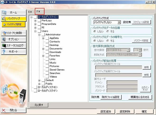Click Exclude File Settings (除外ファイル設定) button
156x115 pixels.
[x=111, y=97]
